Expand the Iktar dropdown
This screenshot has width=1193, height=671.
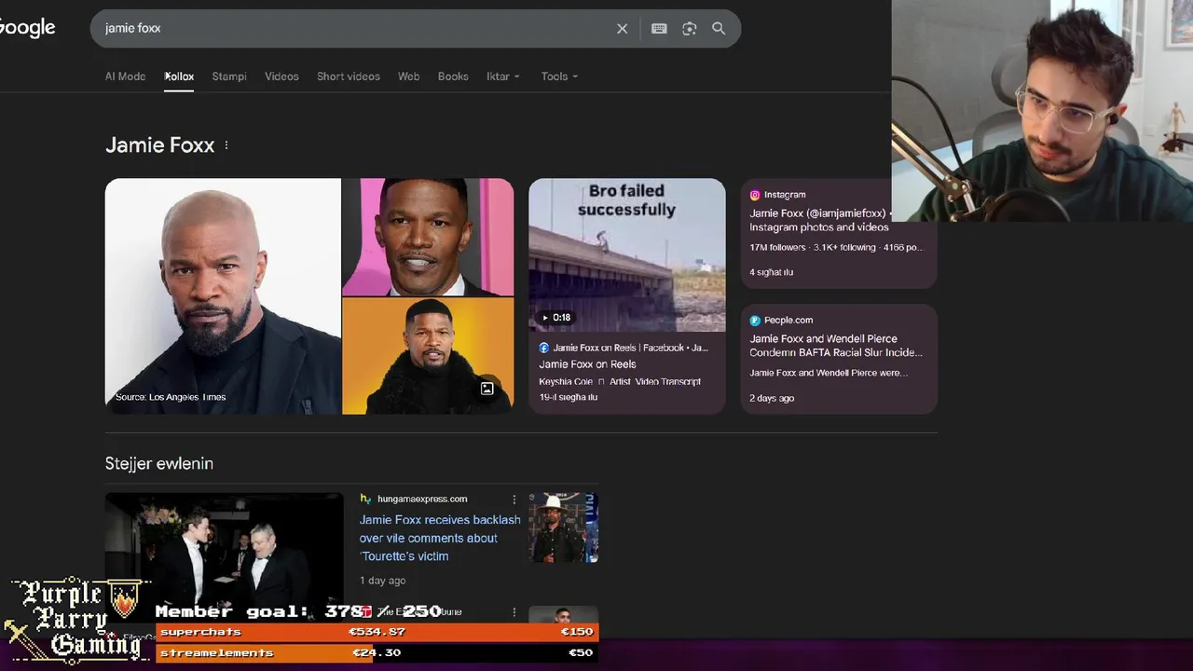point(503,76)
